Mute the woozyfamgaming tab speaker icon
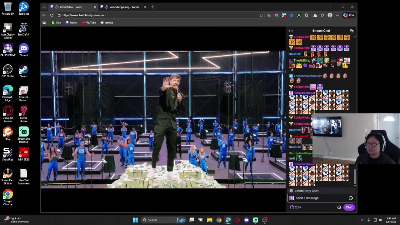The image size is (400, 225). tap(106, 7)
